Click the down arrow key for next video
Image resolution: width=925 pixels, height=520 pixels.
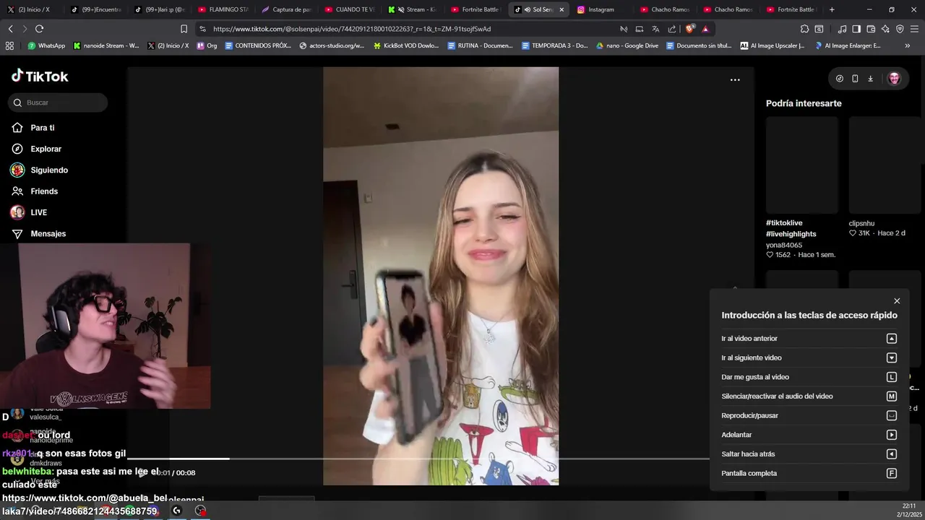(x=891, y=357)
